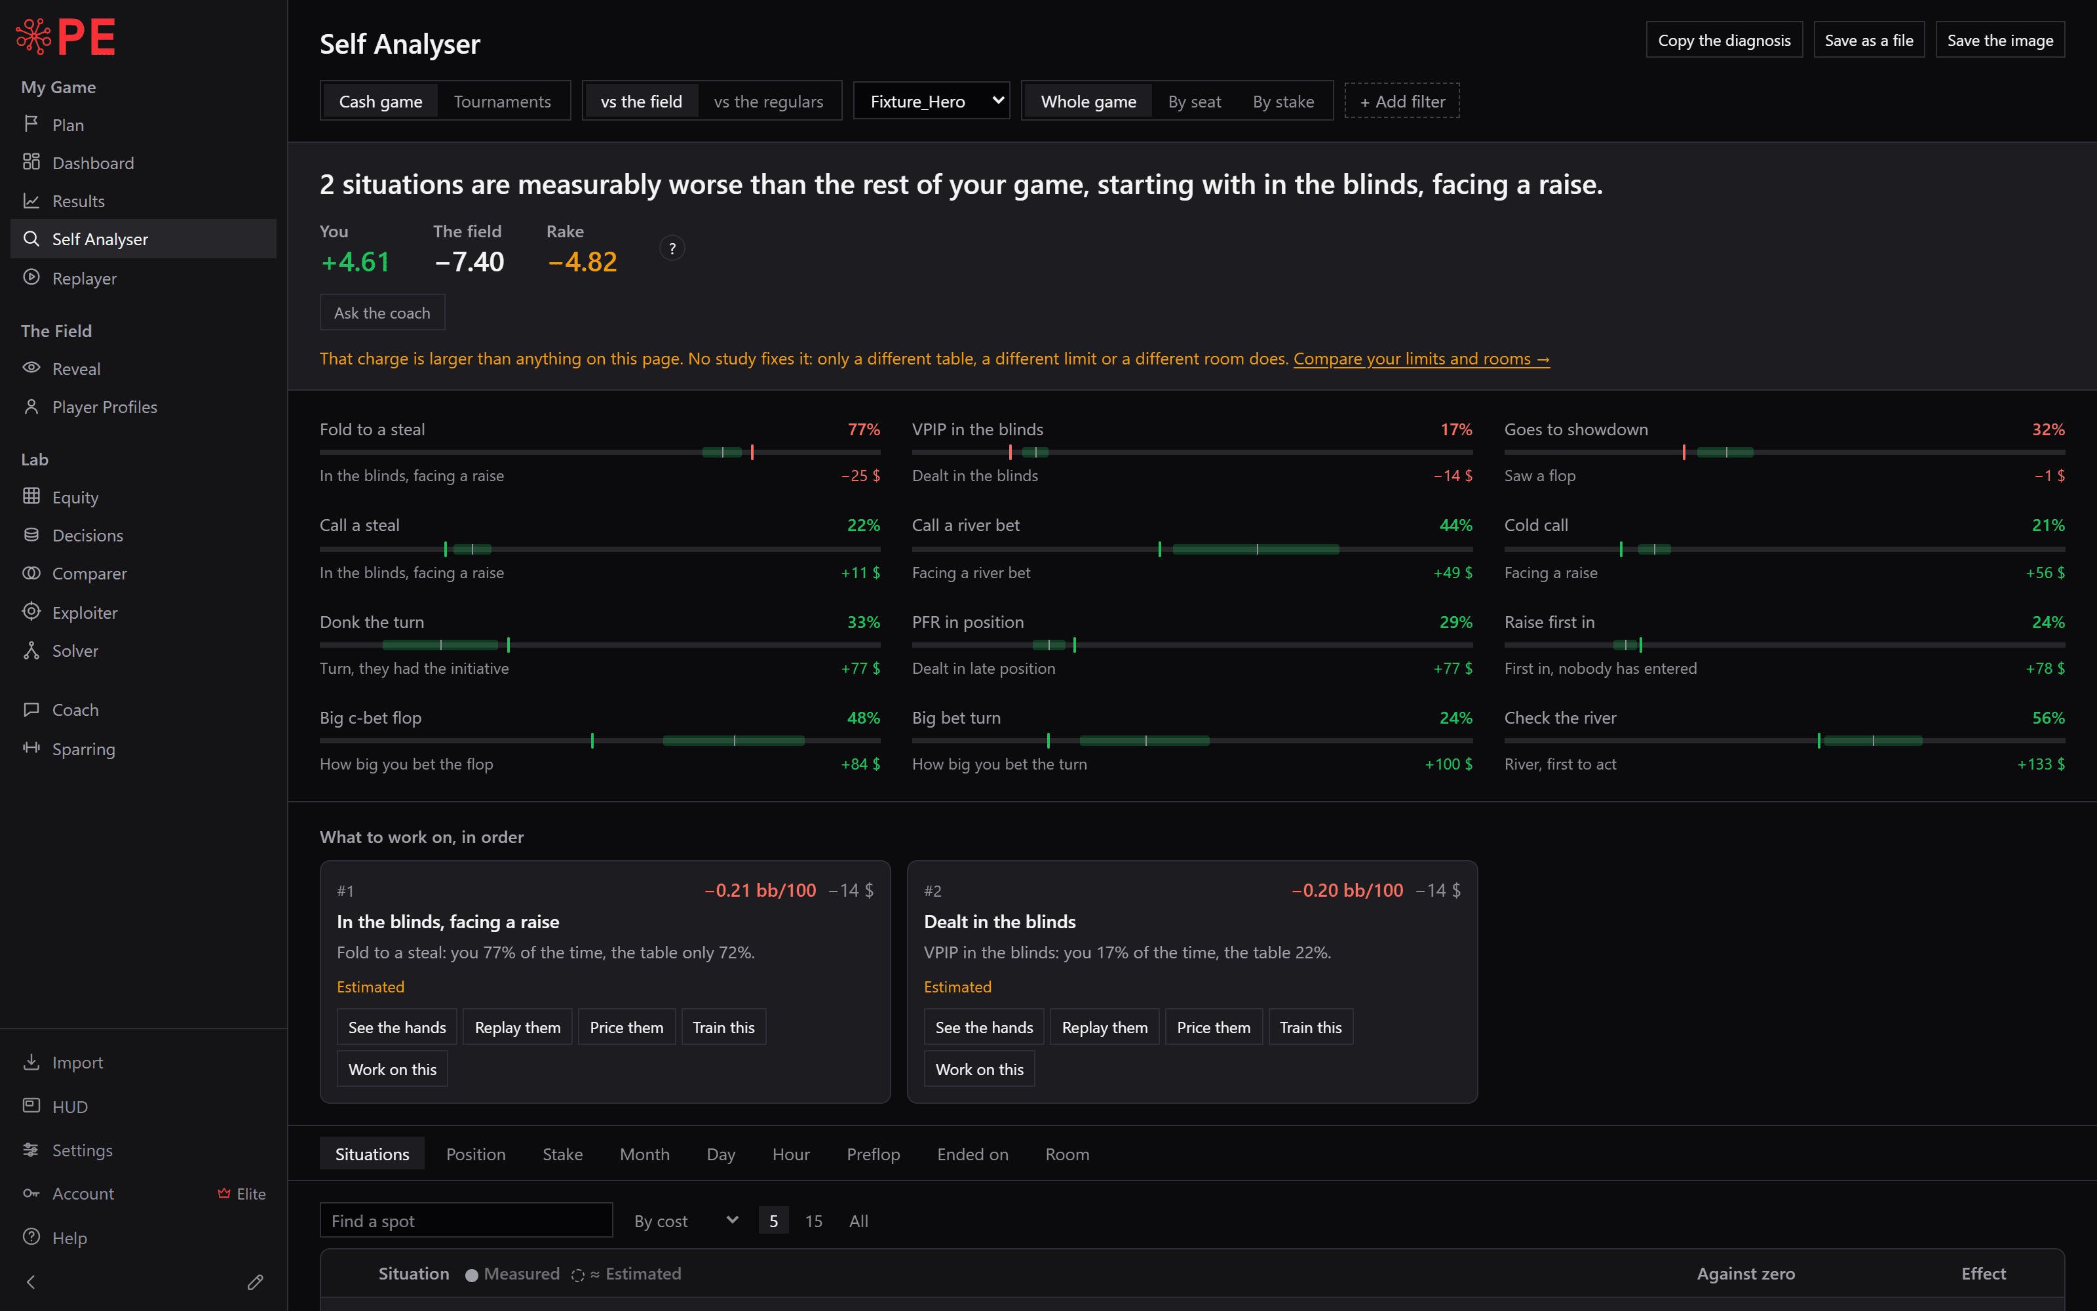
Task: Click the Exploiter target icon
Action: (31, 612)
